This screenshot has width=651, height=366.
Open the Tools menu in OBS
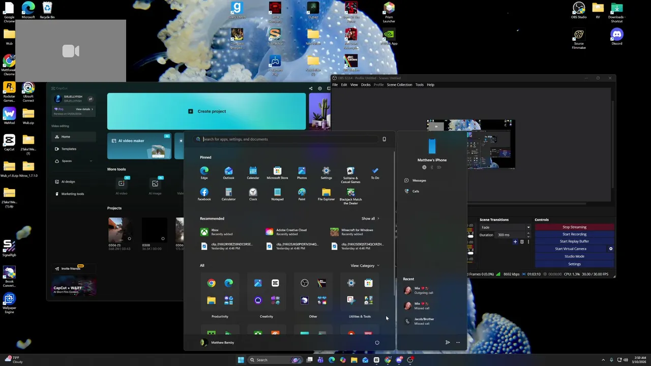420,85
